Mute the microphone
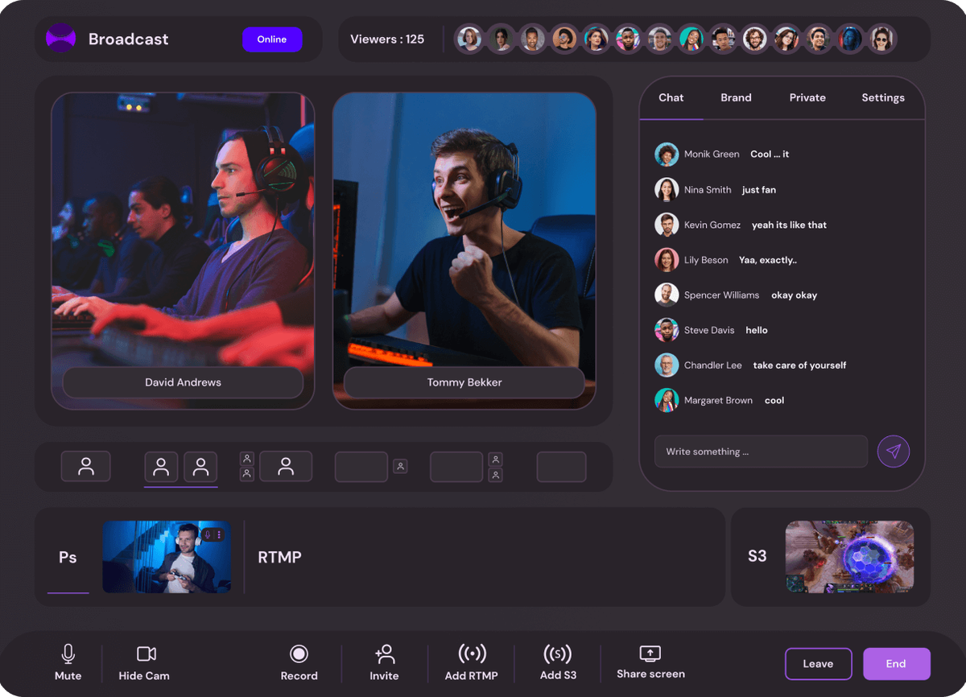 click(68, 663)
